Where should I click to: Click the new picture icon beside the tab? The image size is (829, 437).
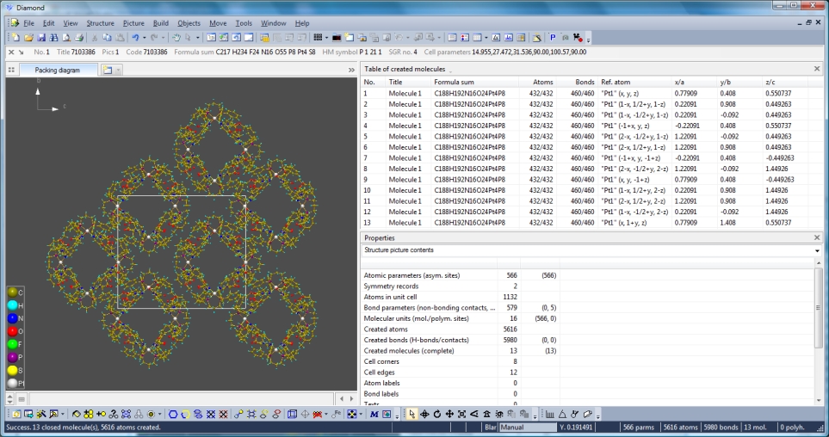108,70
